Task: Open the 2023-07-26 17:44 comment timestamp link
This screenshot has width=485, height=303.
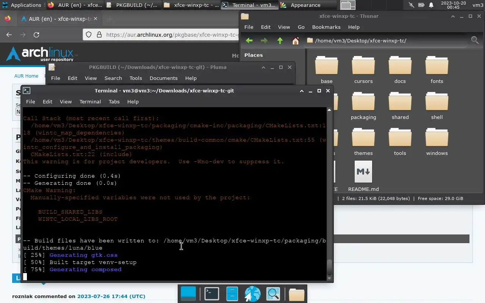Action: (x=111, y=296)
